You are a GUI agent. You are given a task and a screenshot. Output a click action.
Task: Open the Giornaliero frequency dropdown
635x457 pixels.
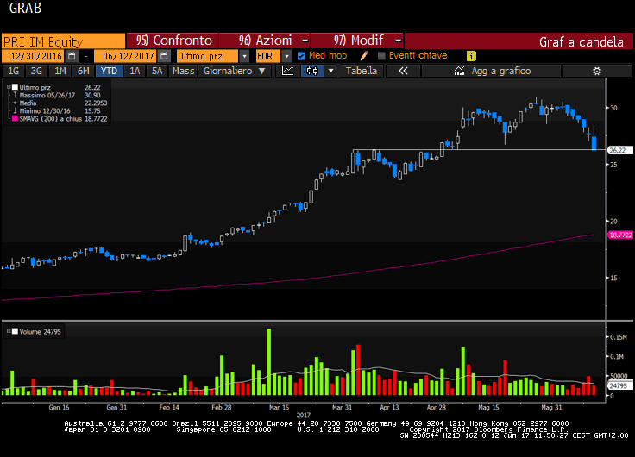(x=262, y=71)
